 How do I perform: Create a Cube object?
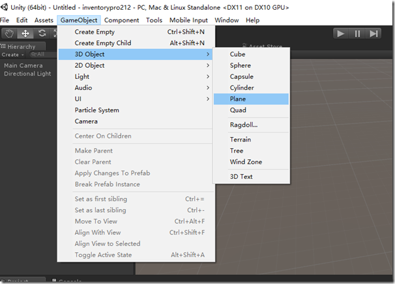click(x=251, y=54)
